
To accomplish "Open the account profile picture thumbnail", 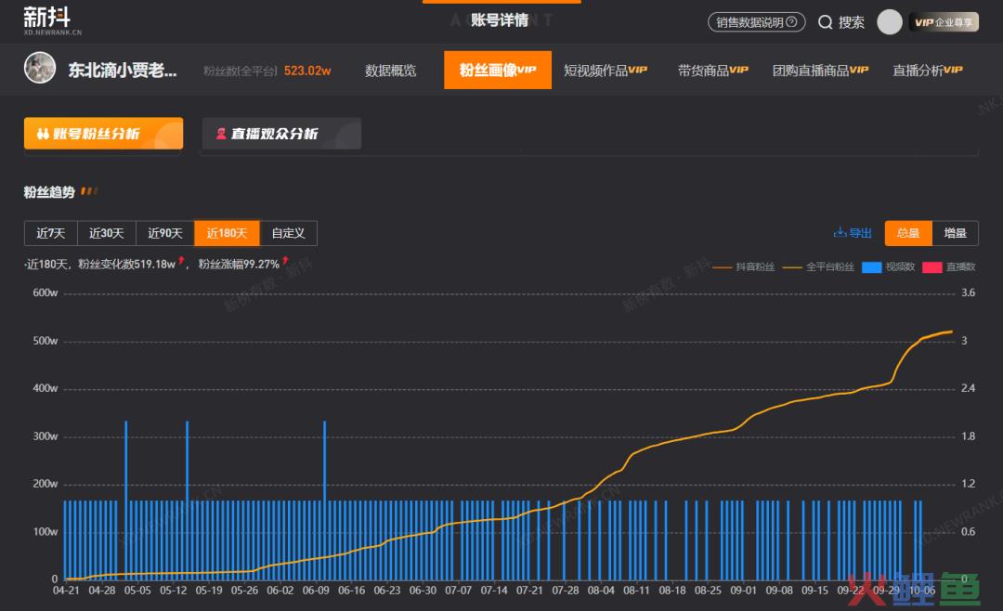I will click(40, 68).
